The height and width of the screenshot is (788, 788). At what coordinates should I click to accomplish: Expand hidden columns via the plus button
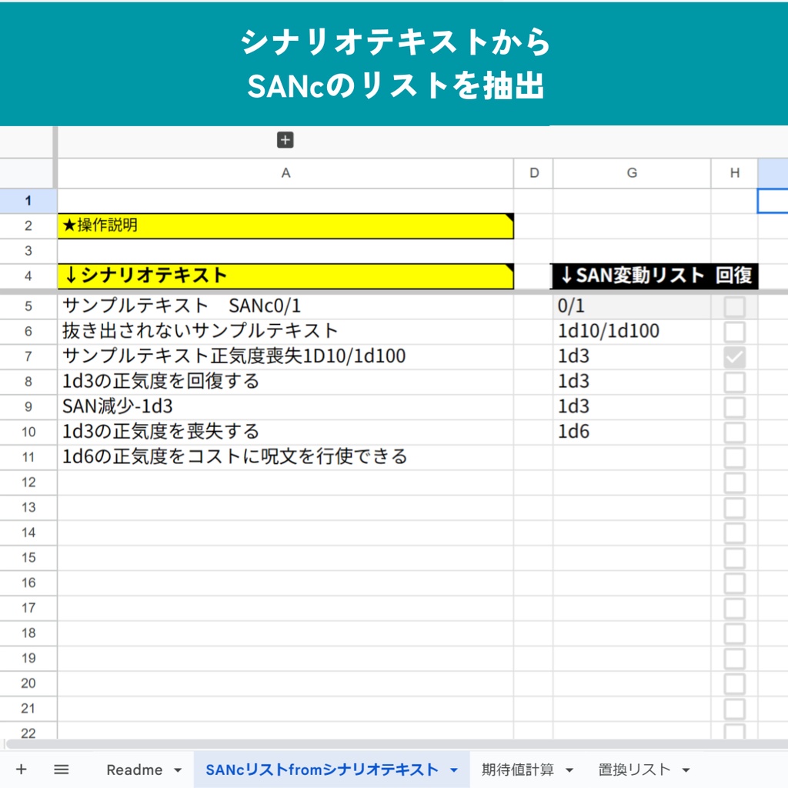[x=286, y=139]
